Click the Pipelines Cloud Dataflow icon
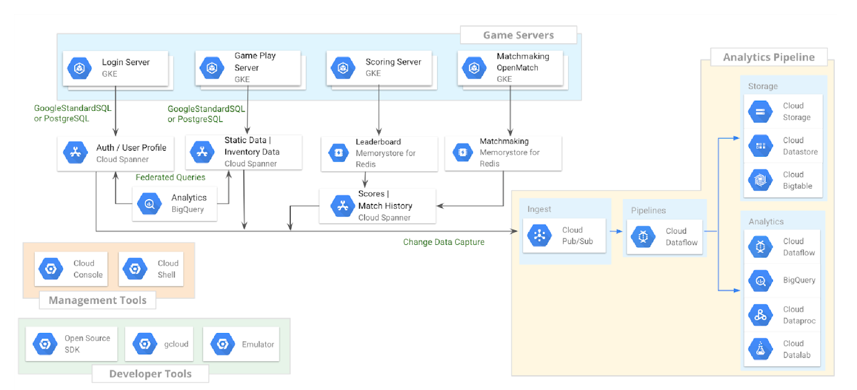 tap(643, 237)
